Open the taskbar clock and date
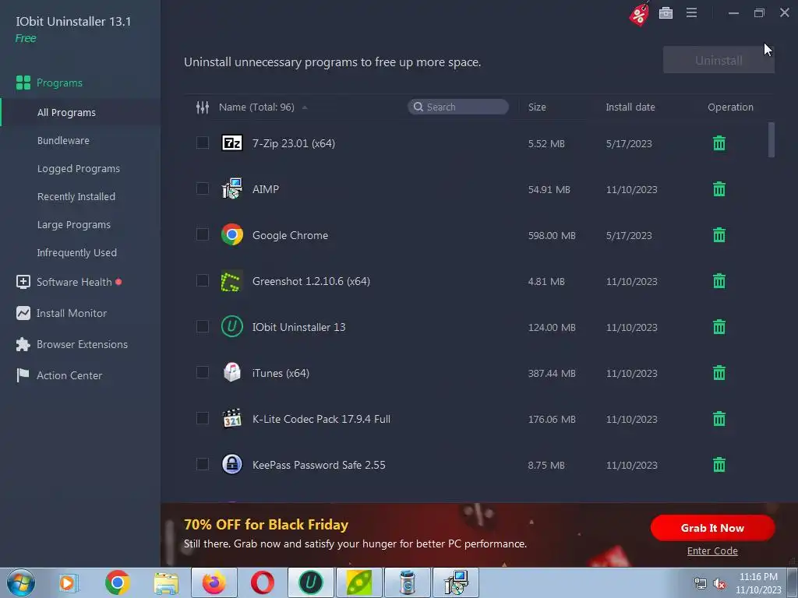798x598 pixels. click(x=758, y=583)
